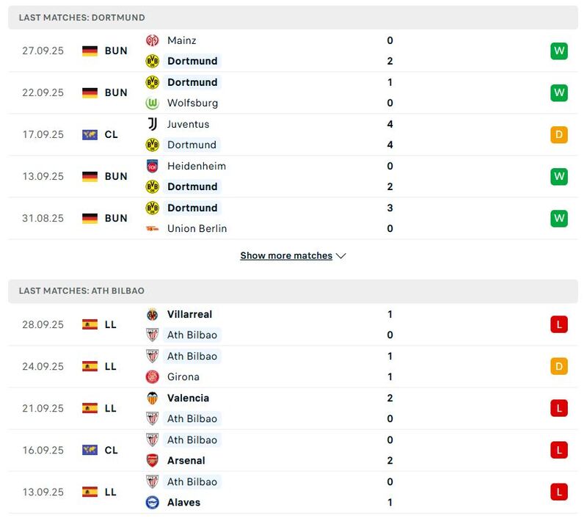Screen dimensions: 587x521
Task: Click the Wolfsburg club logo
Action: [x=154, y=103]
